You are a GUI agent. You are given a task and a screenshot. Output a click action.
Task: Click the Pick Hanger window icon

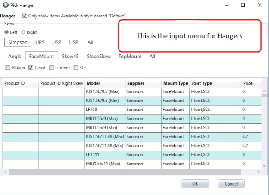point(5,5)
